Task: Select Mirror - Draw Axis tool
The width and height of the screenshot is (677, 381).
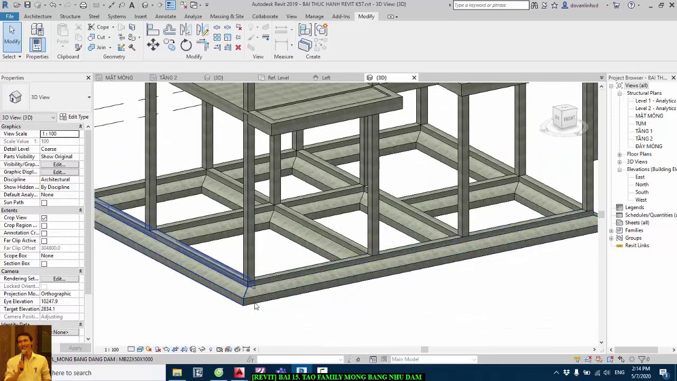Action: click(x=203, y=30)
